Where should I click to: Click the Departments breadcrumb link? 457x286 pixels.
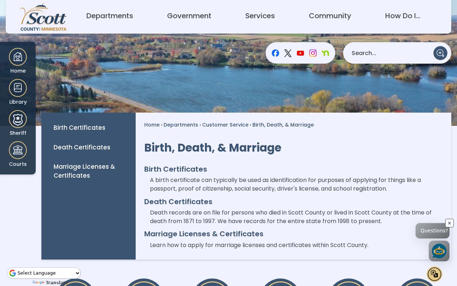[181, 125]
